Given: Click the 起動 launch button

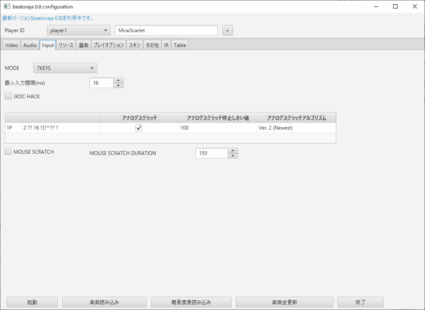Looking at the screenshot, I should [32, 302].
